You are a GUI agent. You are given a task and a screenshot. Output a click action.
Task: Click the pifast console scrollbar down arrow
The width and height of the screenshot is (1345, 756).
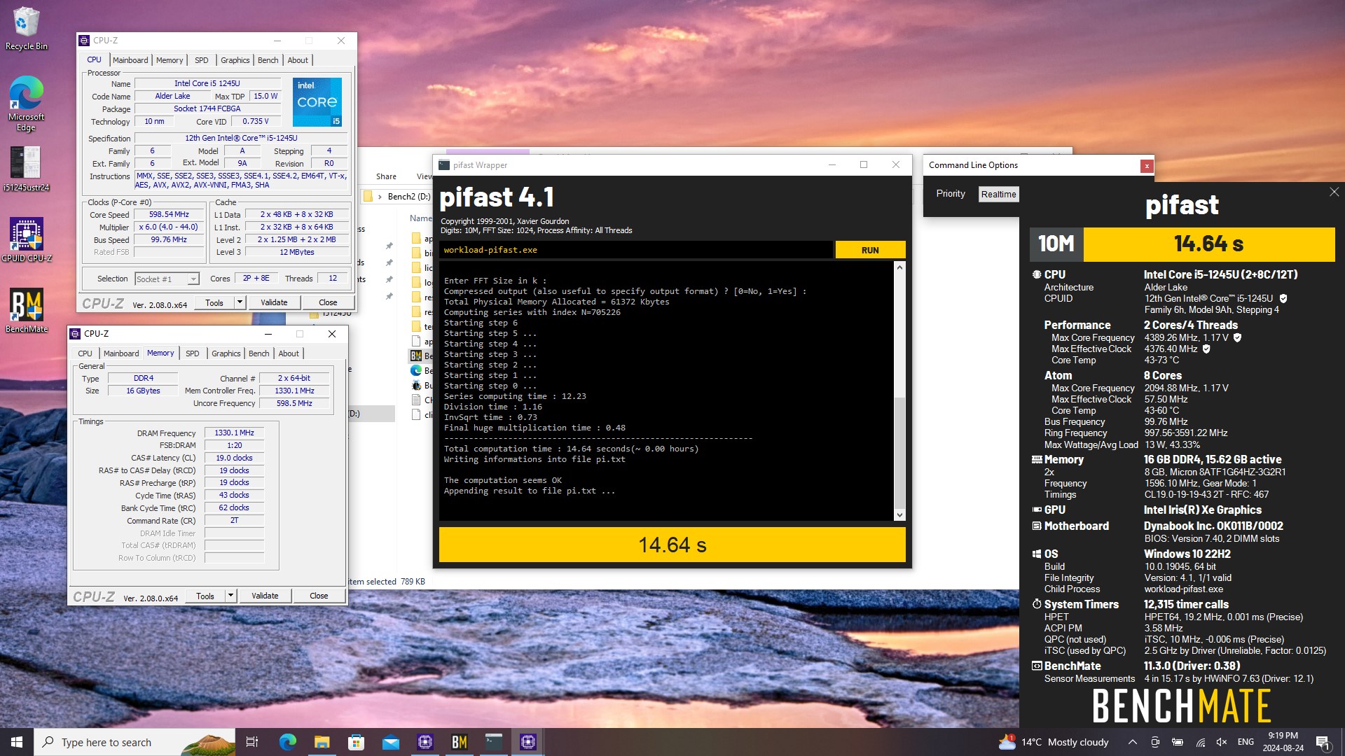point(899,515)
